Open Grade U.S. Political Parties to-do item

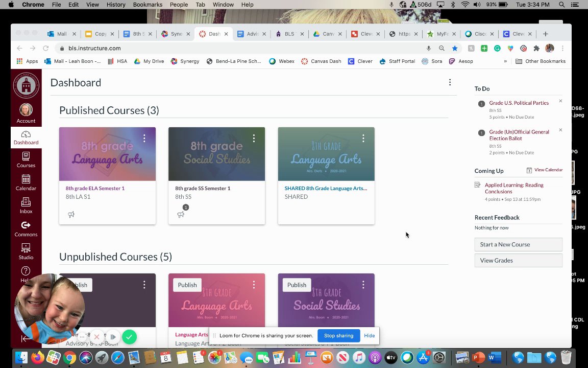519,103
